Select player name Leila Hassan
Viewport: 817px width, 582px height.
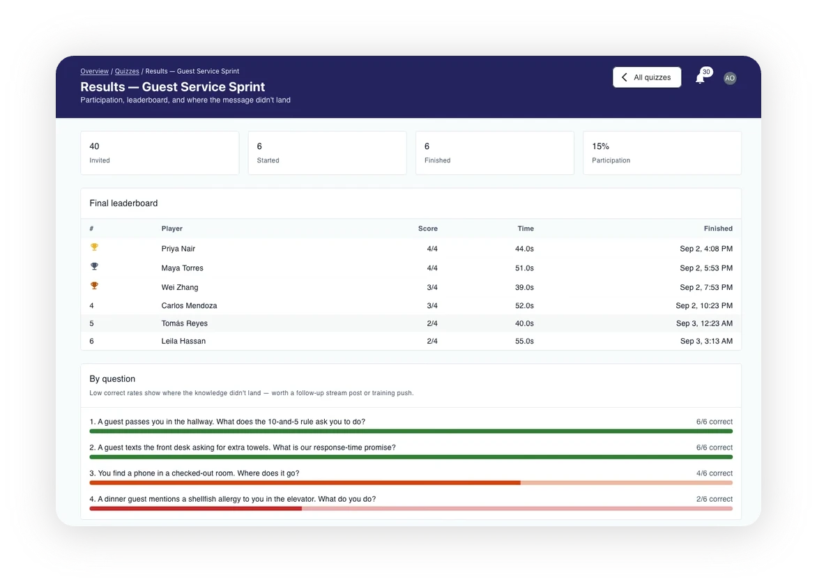pyautogui.click(x=183, y=342)
